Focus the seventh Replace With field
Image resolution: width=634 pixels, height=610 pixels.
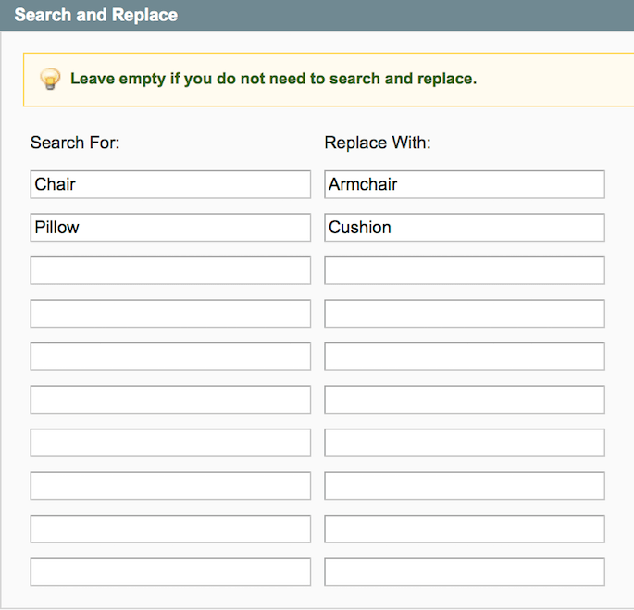(x=465, y=442)
